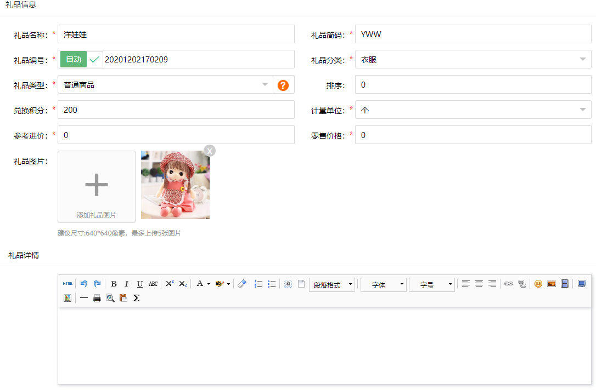Viewport: 596px width, 390px height.
Task: Click the print icon in editor
Action: pyautogui.click(x=97, y=298)
